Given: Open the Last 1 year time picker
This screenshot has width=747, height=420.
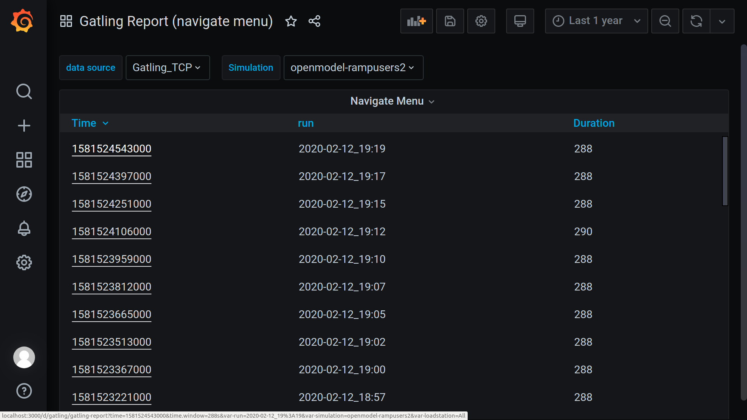Looking at the screenshot, I should click(x=596, y=21).
